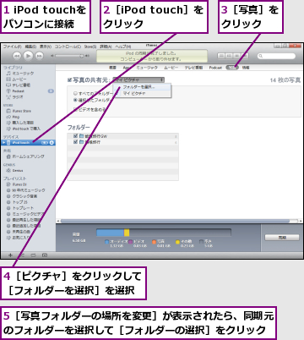Open the ヘルプ menu
Viewport: 304px width, 340px height.
coord(123,47)
